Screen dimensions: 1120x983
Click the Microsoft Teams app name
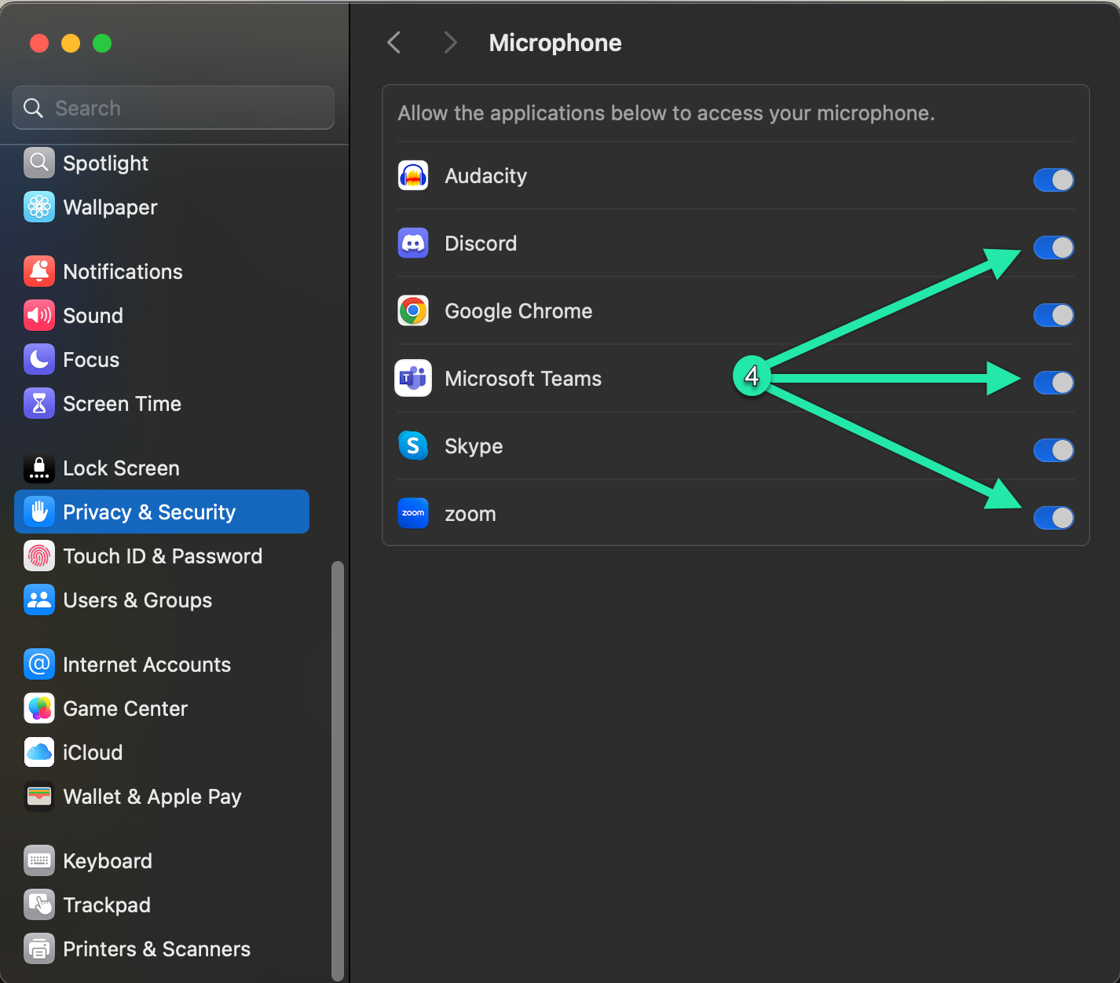point(523,379)
